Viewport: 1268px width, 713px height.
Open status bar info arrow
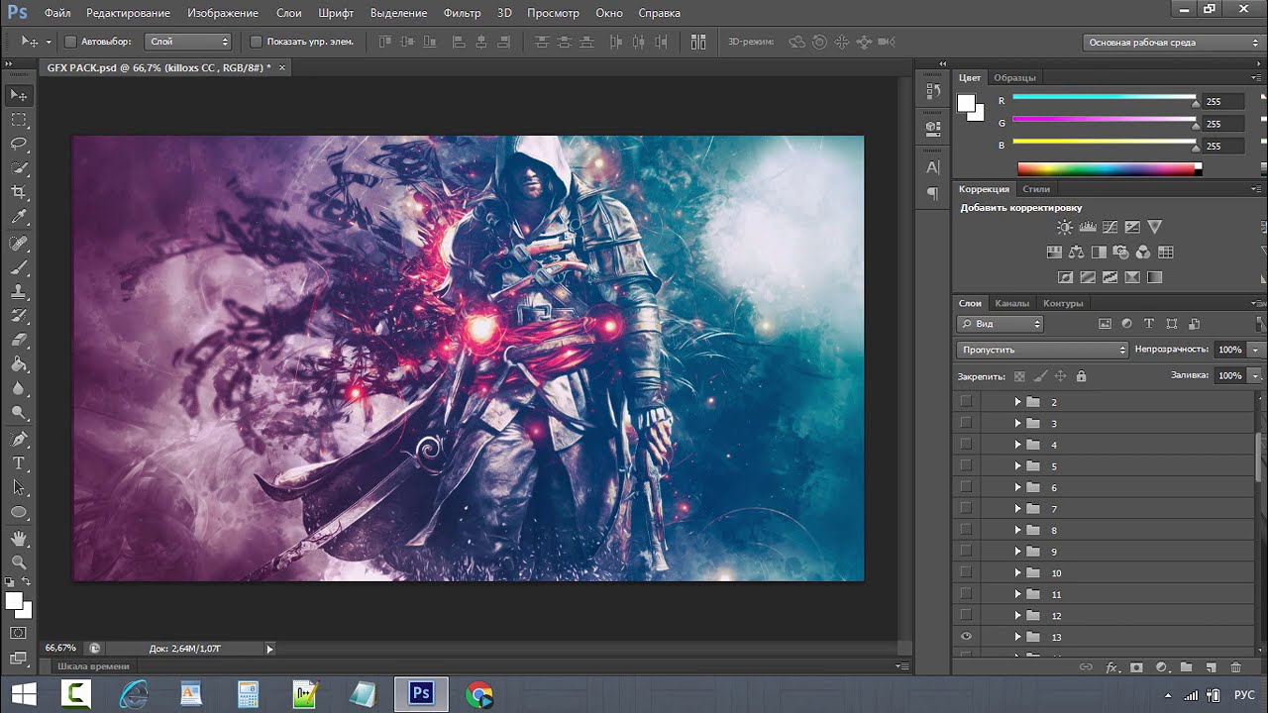click(x=269, y=649)
